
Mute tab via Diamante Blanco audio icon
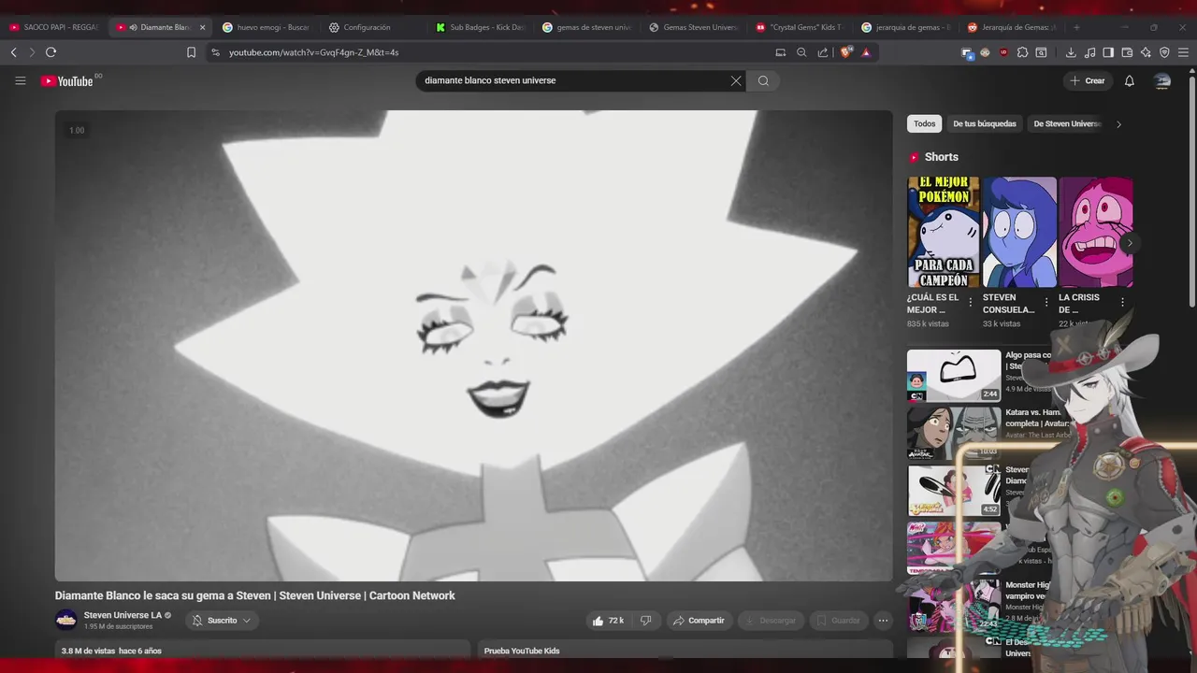pyautogui.click(x=133, y=27)
